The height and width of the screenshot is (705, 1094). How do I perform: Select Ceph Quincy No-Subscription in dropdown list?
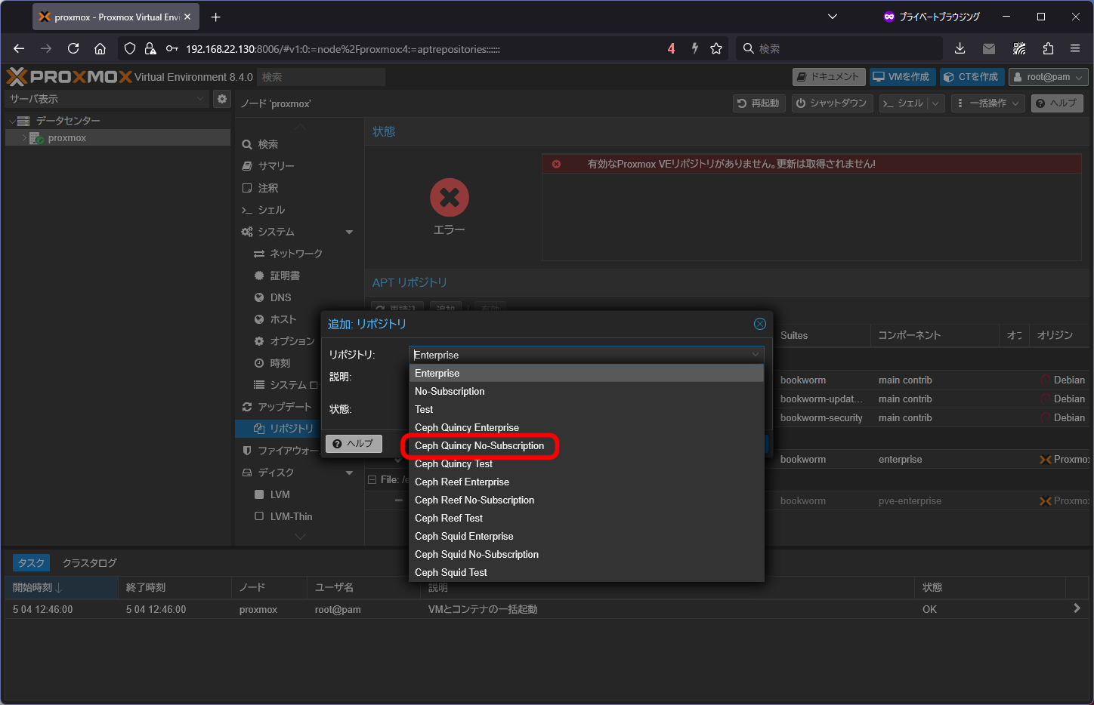coord(586,446)
